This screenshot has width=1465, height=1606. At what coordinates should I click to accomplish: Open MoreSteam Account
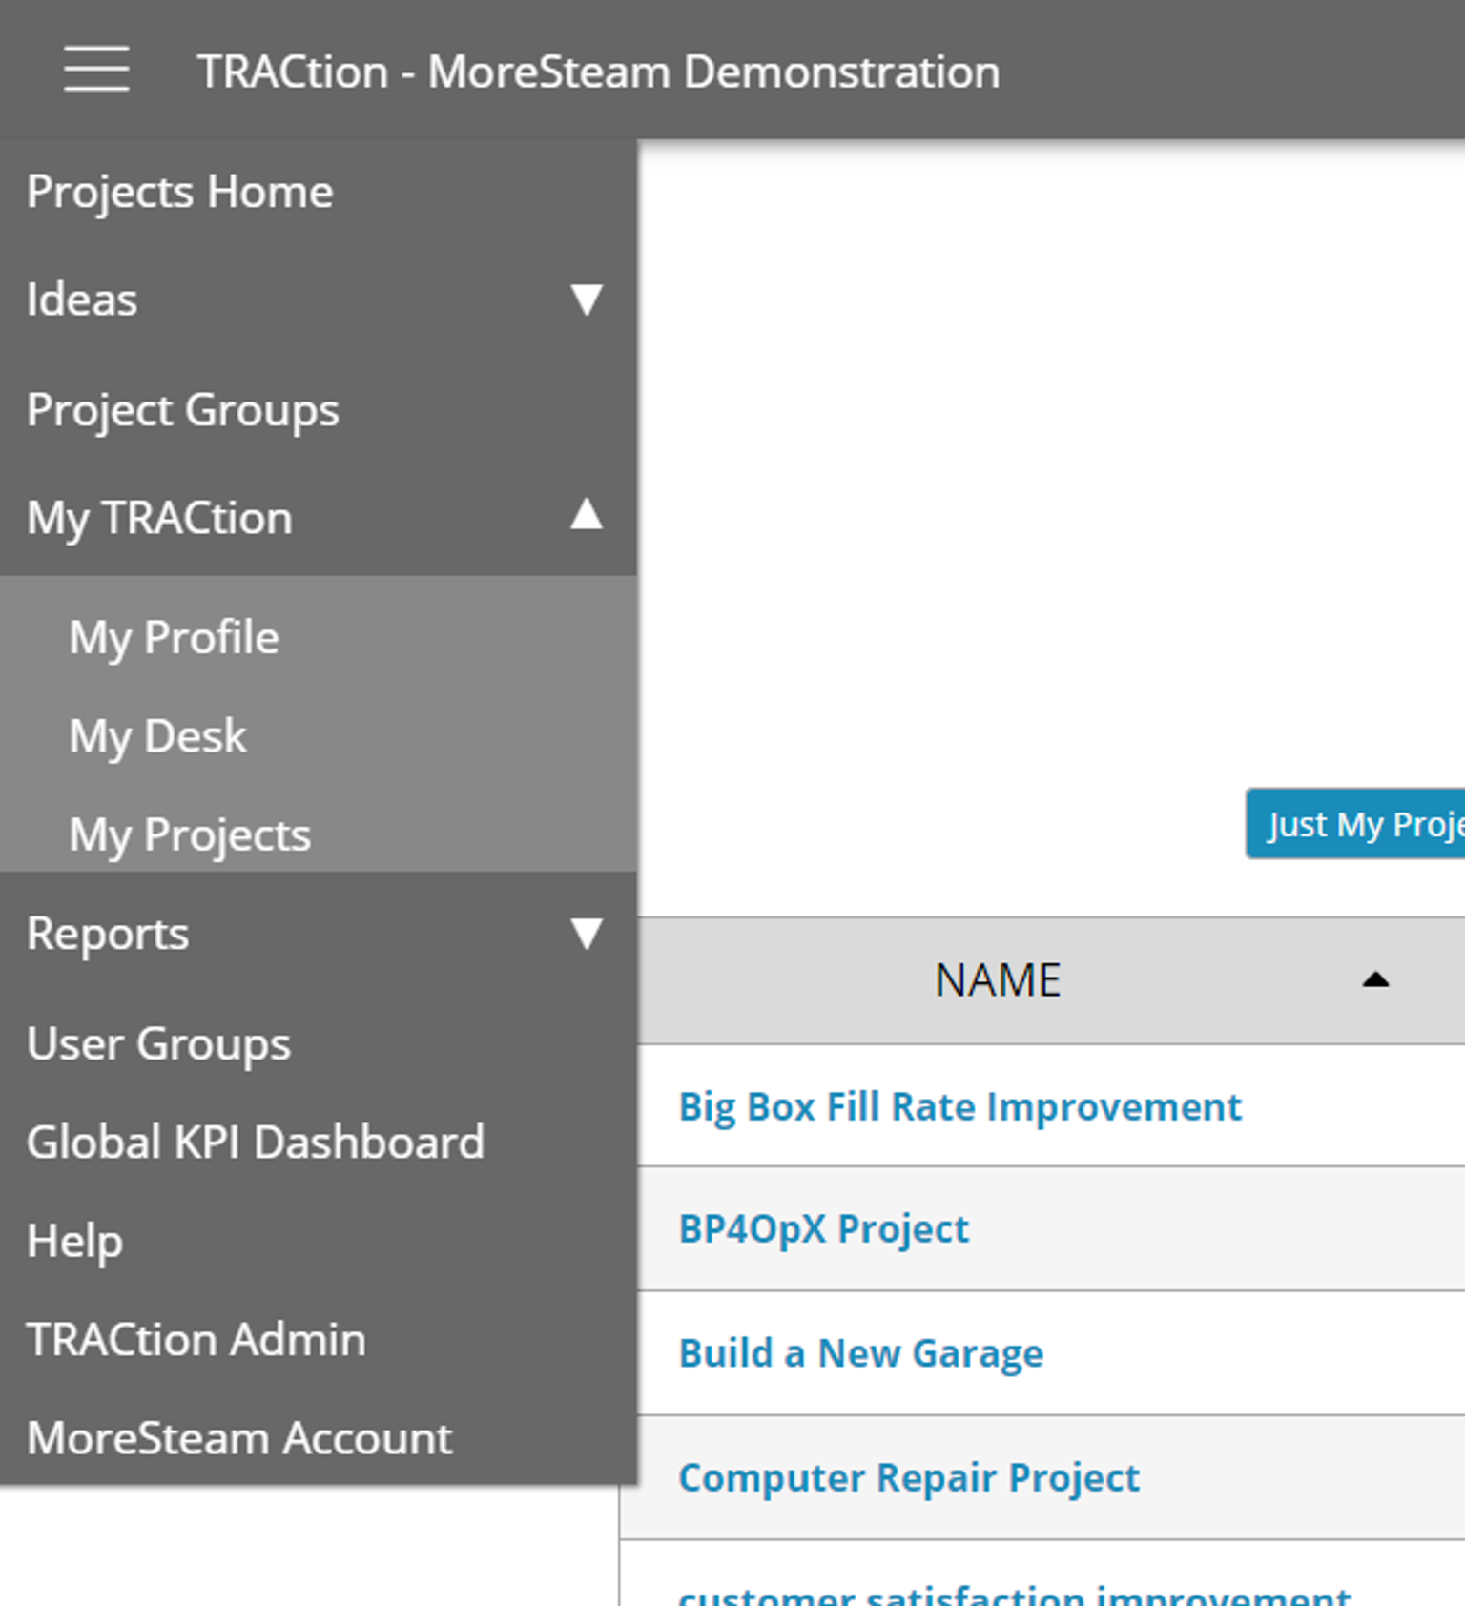click(239, 1438)
